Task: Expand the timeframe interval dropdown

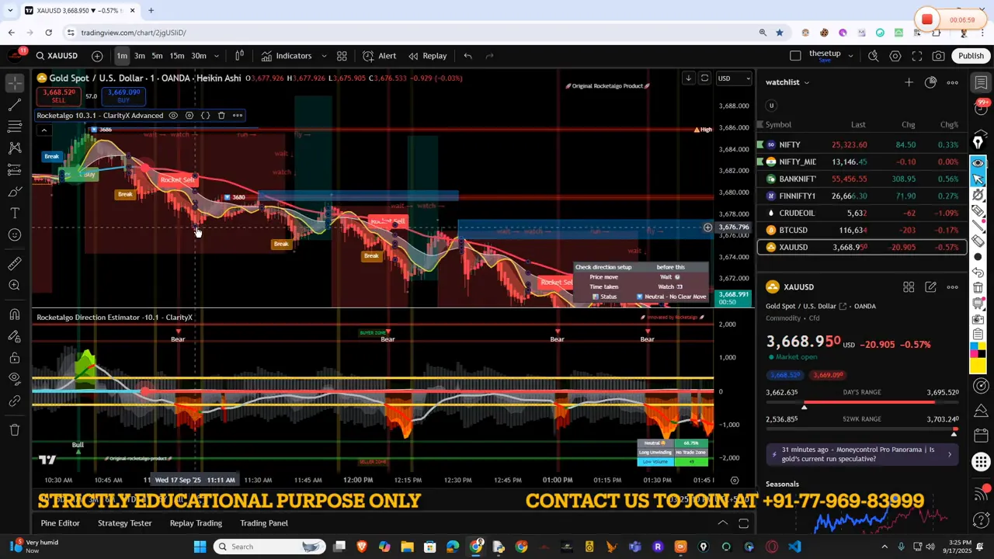Action: click(x=217, y=56)
